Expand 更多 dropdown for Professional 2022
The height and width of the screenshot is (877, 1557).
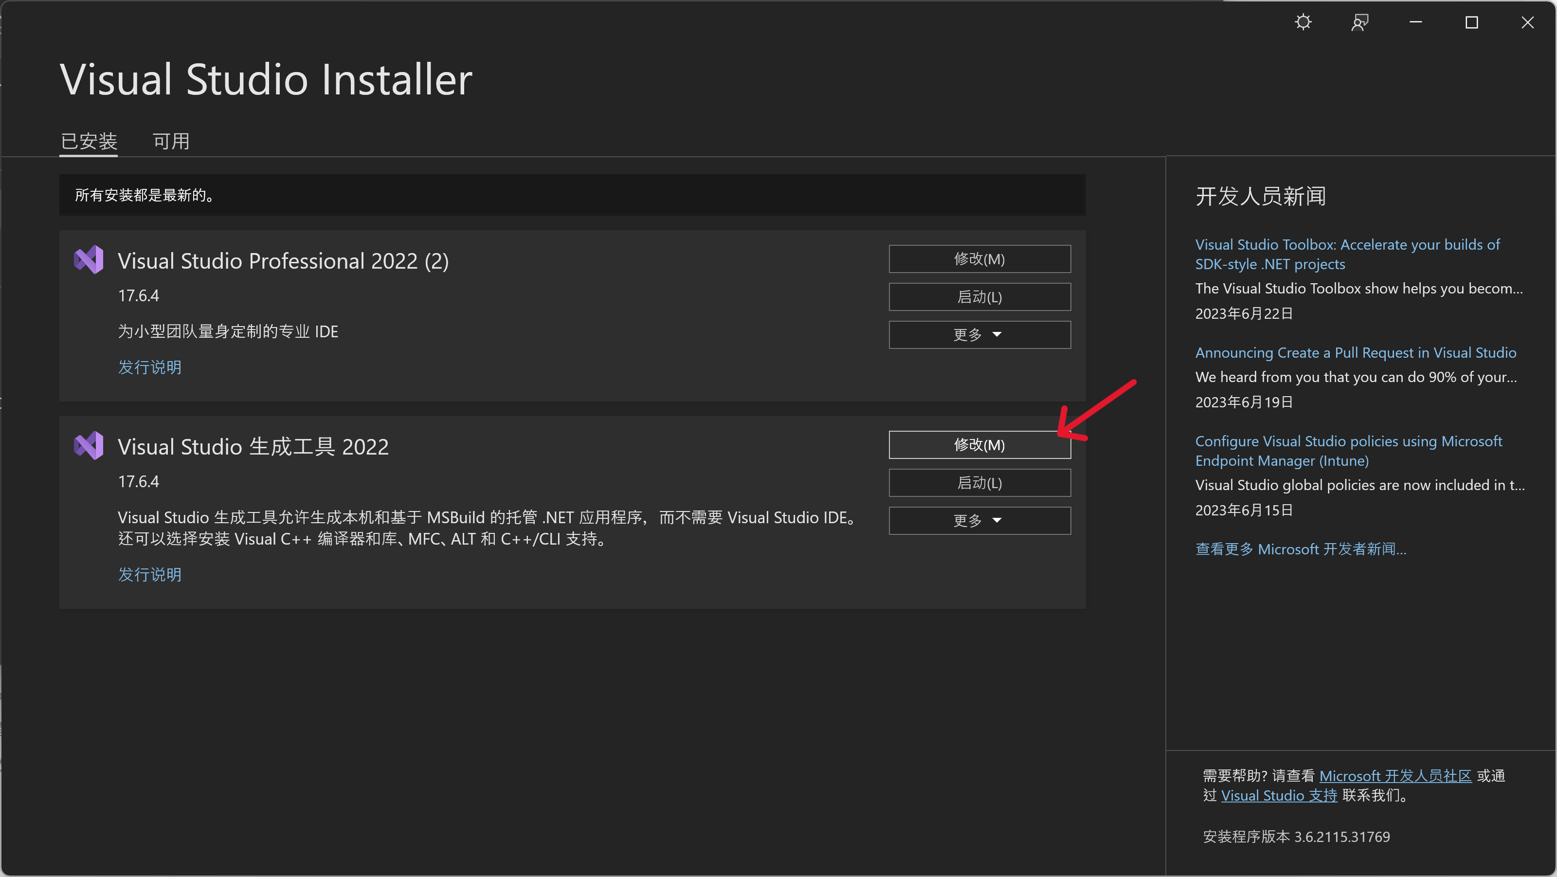979,334
